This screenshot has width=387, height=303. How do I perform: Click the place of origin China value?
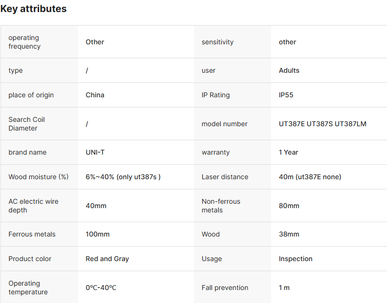coord(95,95)
